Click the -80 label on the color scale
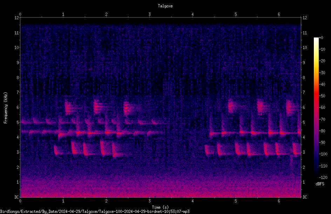The image size is (331, 214). point(322,131)
